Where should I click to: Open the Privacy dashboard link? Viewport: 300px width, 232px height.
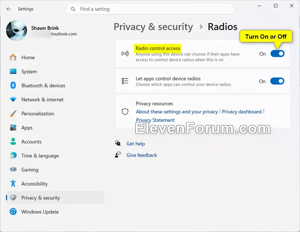point(242,112)
